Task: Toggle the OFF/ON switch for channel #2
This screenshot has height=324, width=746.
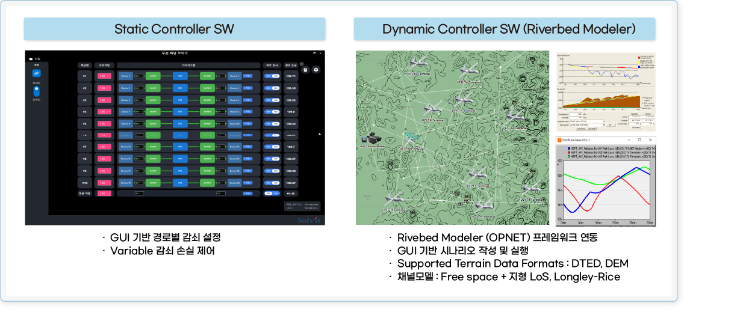Action: point(272,88)
